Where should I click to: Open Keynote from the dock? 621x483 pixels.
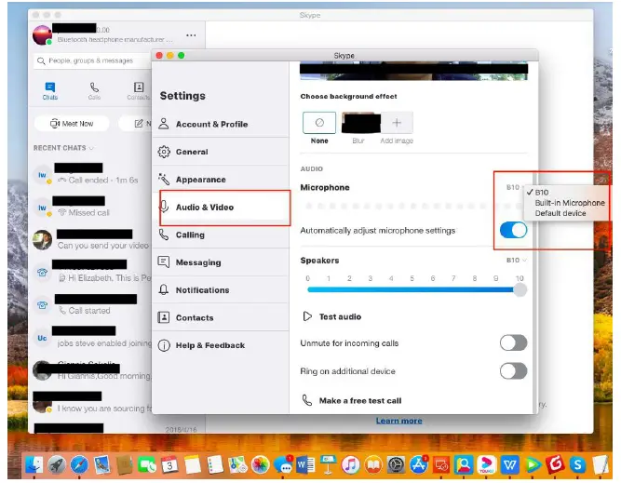coord(328,464)
